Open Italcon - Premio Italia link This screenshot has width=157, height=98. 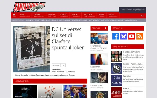click(x=133, y=64)
